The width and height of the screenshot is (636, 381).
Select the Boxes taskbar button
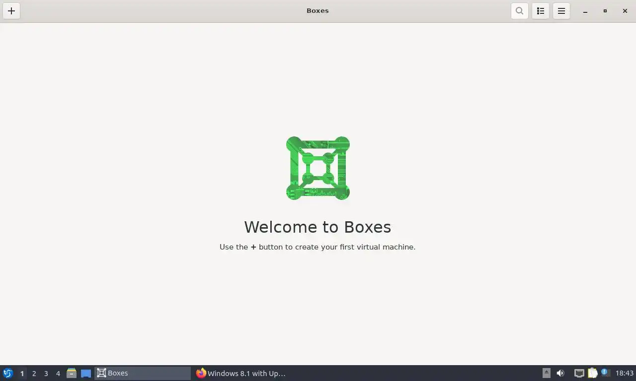[143, 373]
